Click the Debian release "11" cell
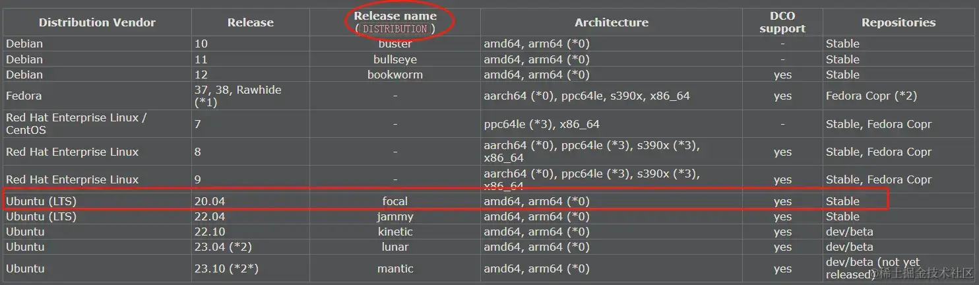979x285 pixels. click(x=251, y=59)
